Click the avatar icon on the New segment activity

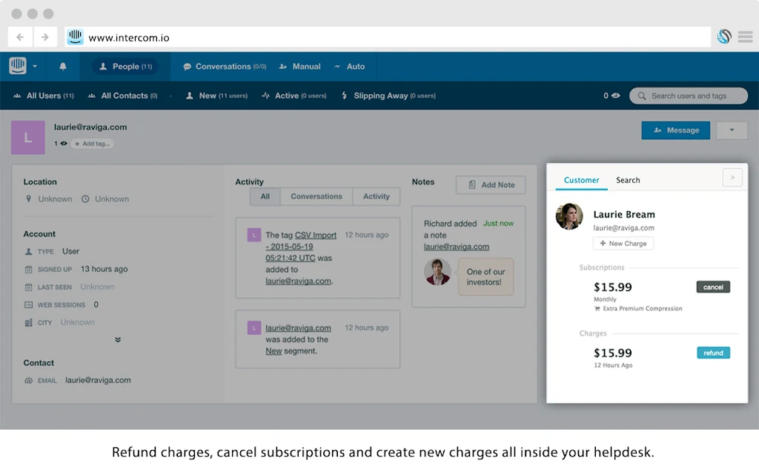click(x=254, y=328)
